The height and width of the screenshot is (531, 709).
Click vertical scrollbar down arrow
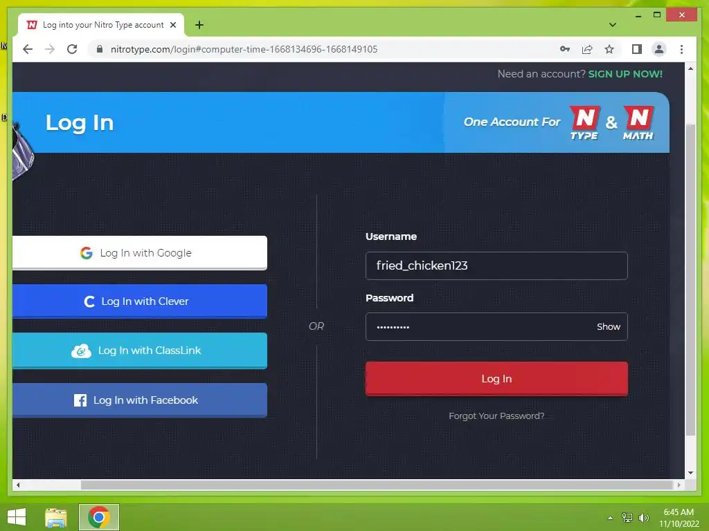pos(690,473)
